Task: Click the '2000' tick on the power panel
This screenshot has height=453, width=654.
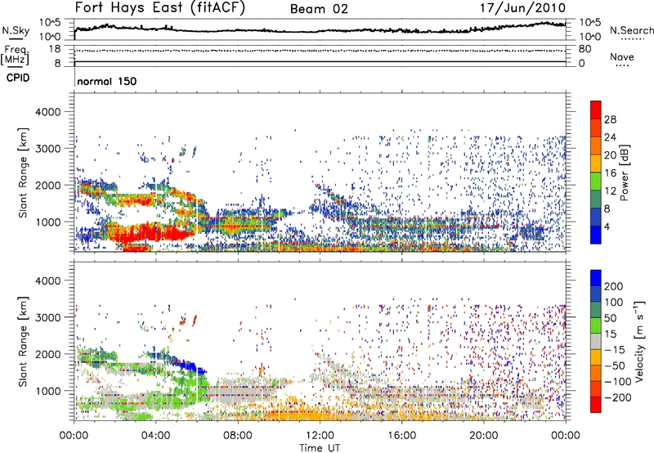Action: click(47, 185)
